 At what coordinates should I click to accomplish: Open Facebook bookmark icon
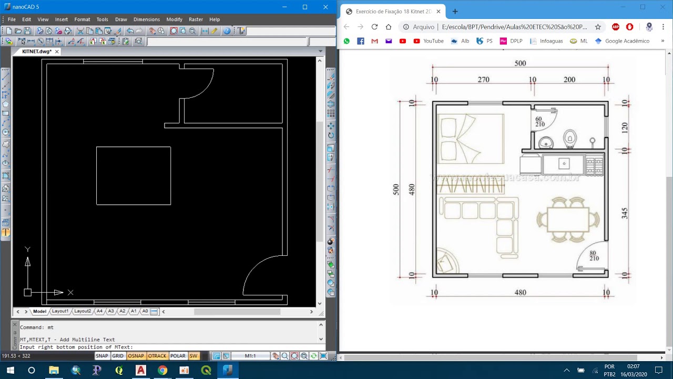(361, 41)
